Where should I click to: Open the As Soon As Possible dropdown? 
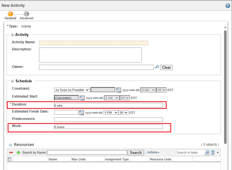coord(72,90)
